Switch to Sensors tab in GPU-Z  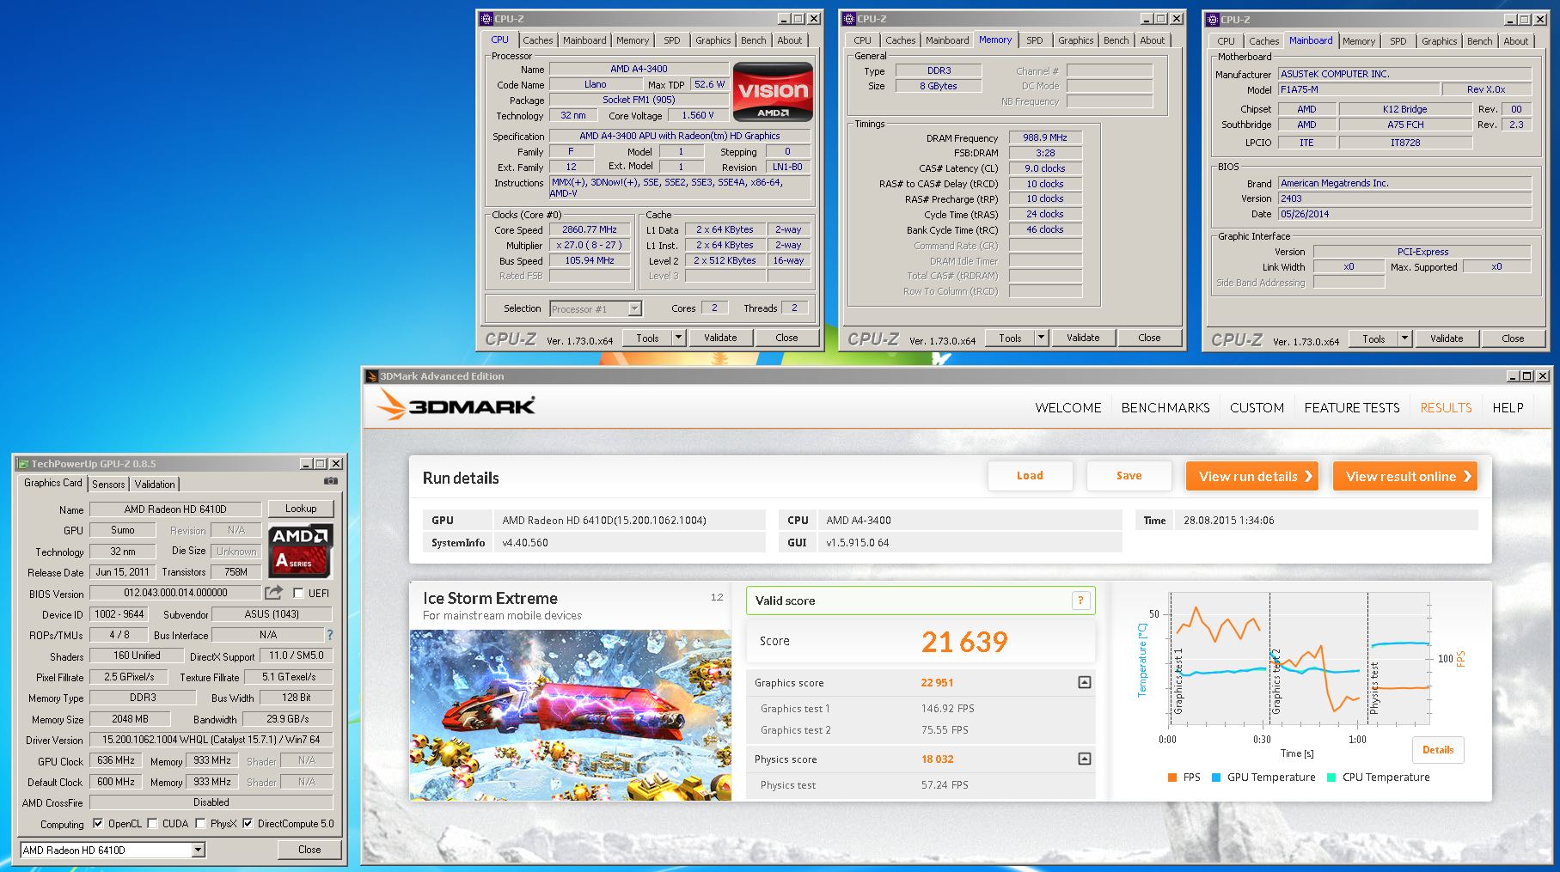click(x=108, y=485)
